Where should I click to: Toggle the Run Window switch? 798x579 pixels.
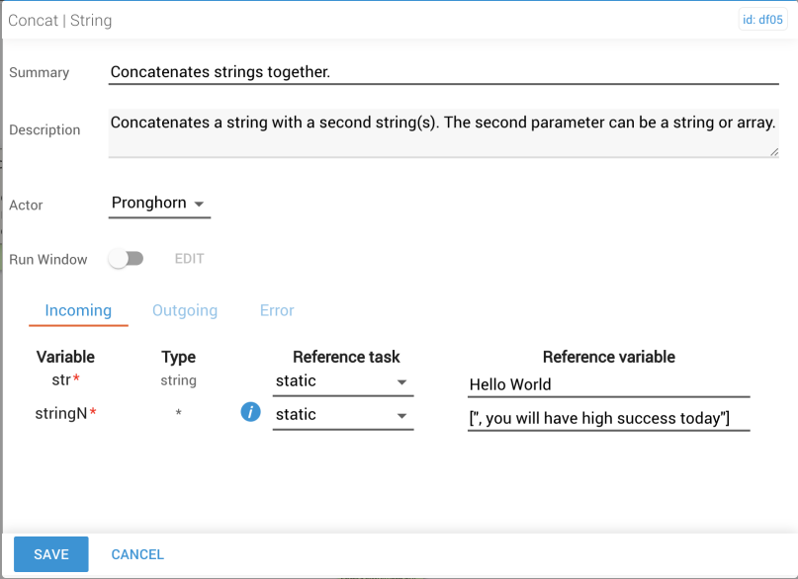tap(126, 259)
